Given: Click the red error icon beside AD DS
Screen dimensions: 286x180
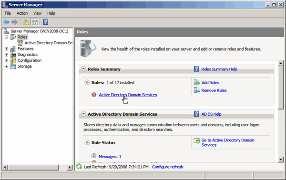Looking at the screenshot, I should tap(94, 95).
